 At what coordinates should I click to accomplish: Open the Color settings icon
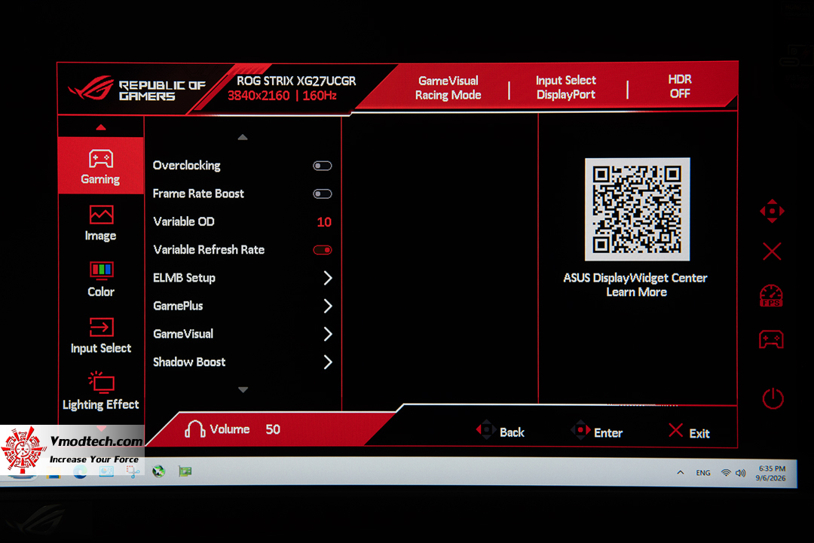point(101,270)
